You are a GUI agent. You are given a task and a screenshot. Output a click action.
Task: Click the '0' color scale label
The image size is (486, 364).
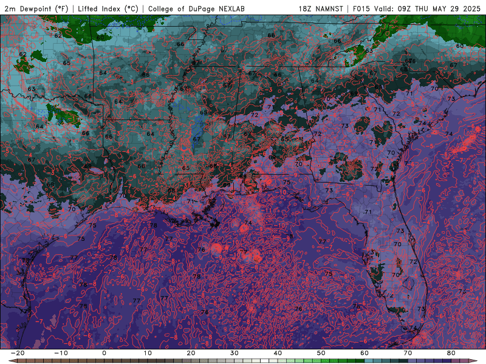point(104,353)
